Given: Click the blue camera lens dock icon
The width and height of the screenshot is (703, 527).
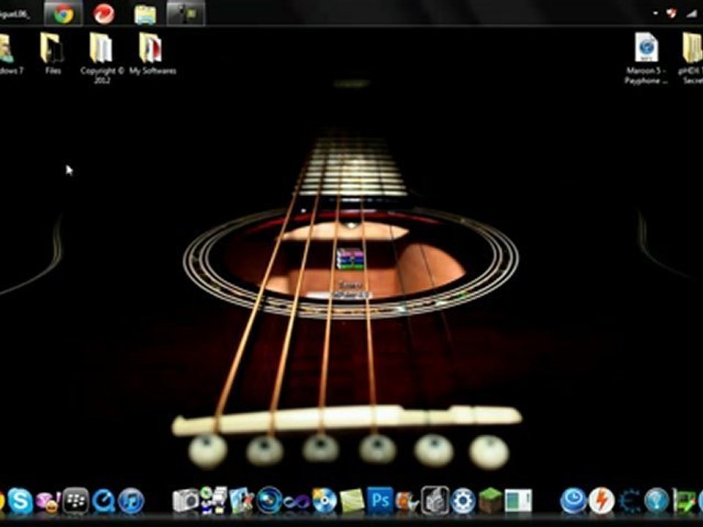Looking at the screenshot, I should point(269,501).
